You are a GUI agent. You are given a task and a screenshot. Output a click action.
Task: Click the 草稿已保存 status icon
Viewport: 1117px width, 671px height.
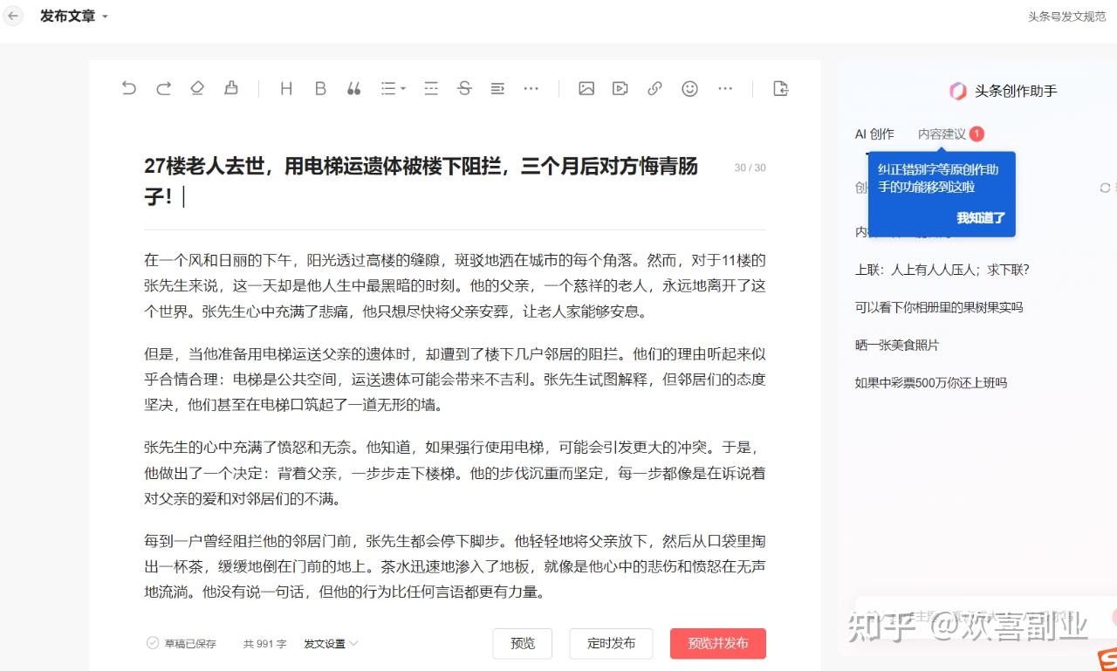tap(153, 643)
